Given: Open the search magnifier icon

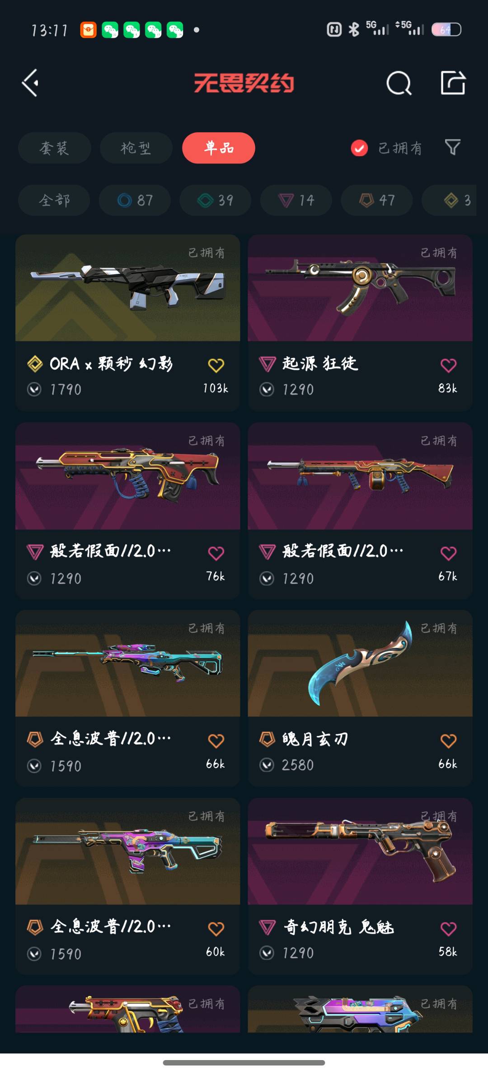Looking at the screenshot, I should [399, 83].
